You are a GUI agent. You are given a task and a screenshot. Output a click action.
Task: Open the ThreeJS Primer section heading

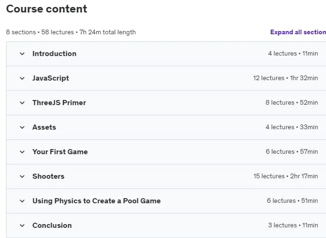[x=59, y=103]
